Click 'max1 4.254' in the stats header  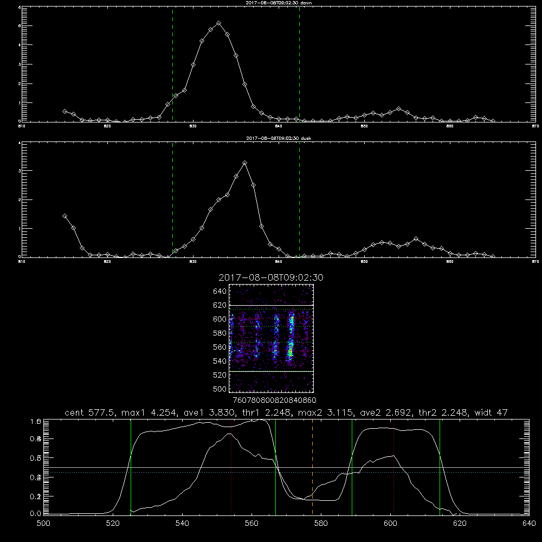pos(149,412)
